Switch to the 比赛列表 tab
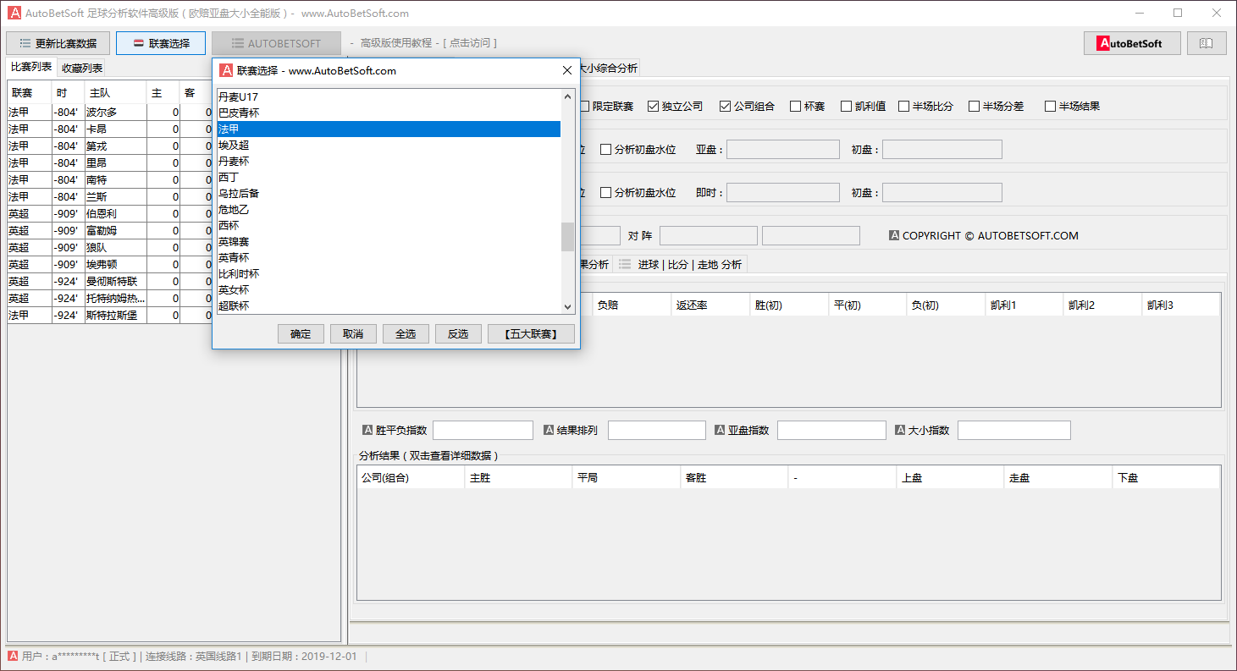The image size is (1237, 671). (x=31, y=68)
